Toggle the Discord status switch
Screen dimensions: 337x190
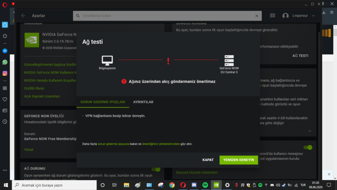click(x=308, y=147)
